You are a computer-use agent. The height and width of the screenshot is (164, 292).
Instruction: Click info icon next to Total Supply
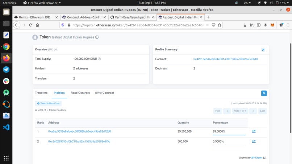point(99,59)
